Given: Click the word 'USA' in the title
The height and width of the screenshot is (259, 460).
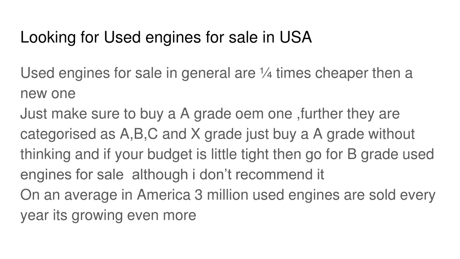Looking at the screenshot, I should pyautogui.click(x=296, y=37).
